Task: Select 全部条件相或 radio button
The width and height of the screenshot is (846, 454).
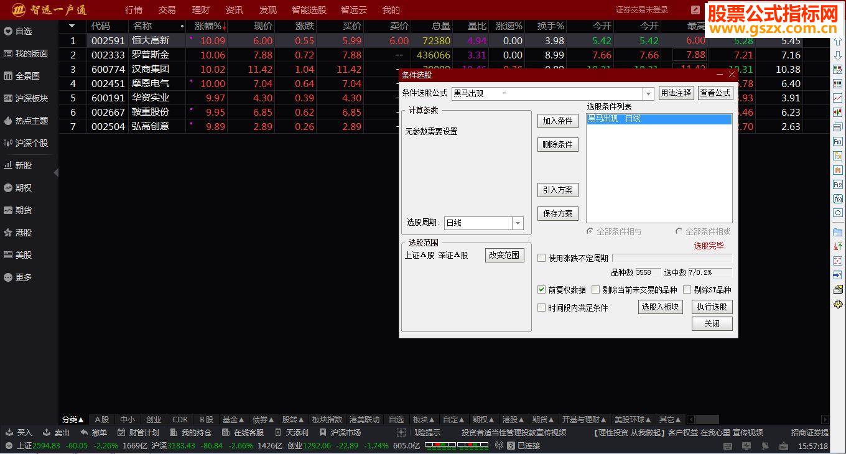Action: click(679, 231)
